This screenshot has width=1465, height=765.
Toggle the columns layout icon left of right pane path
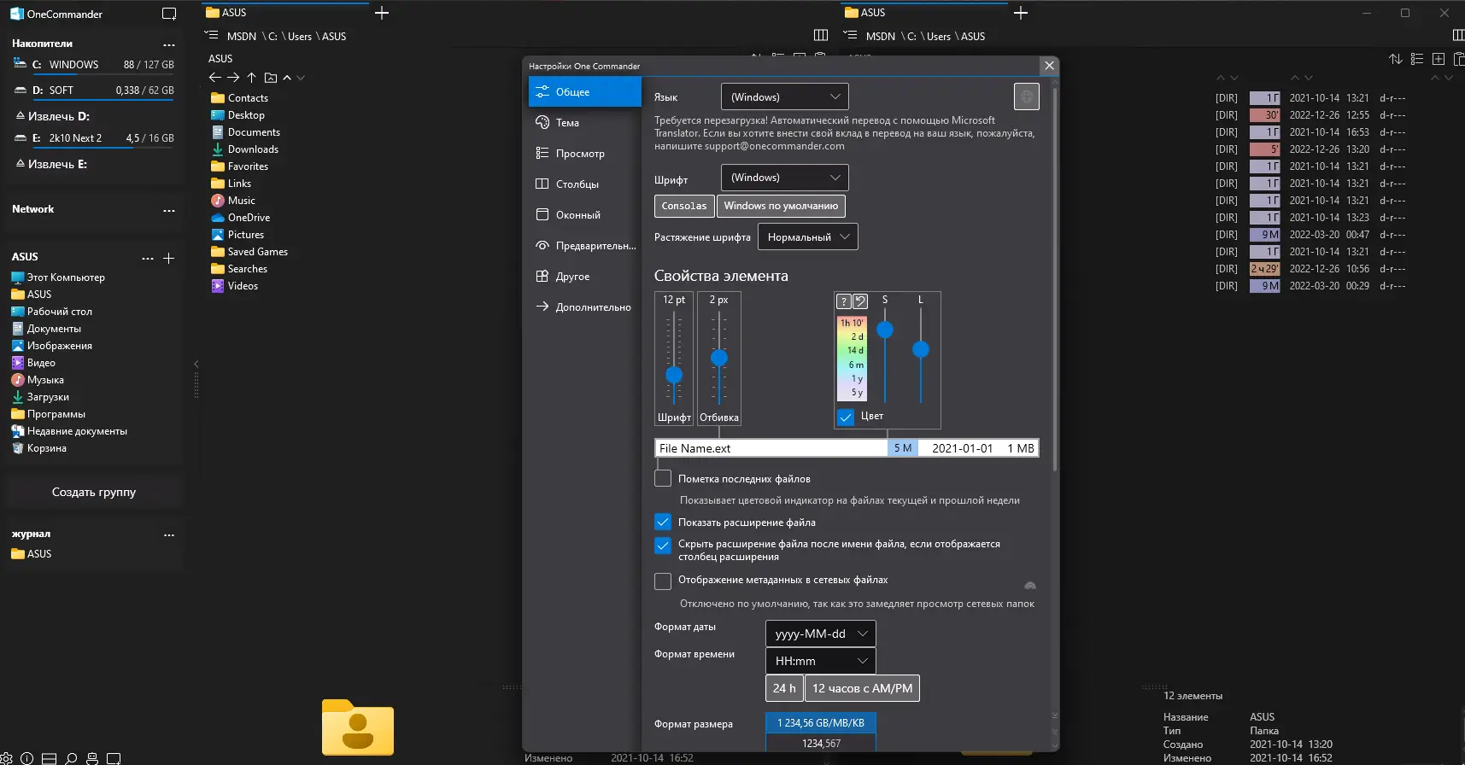[x=821, y=36]
